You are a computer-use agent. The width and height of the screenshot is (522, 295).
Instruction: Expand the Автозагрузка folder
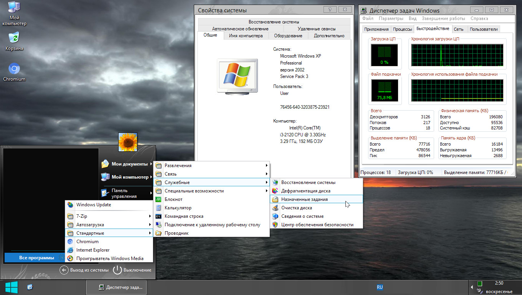109,225
